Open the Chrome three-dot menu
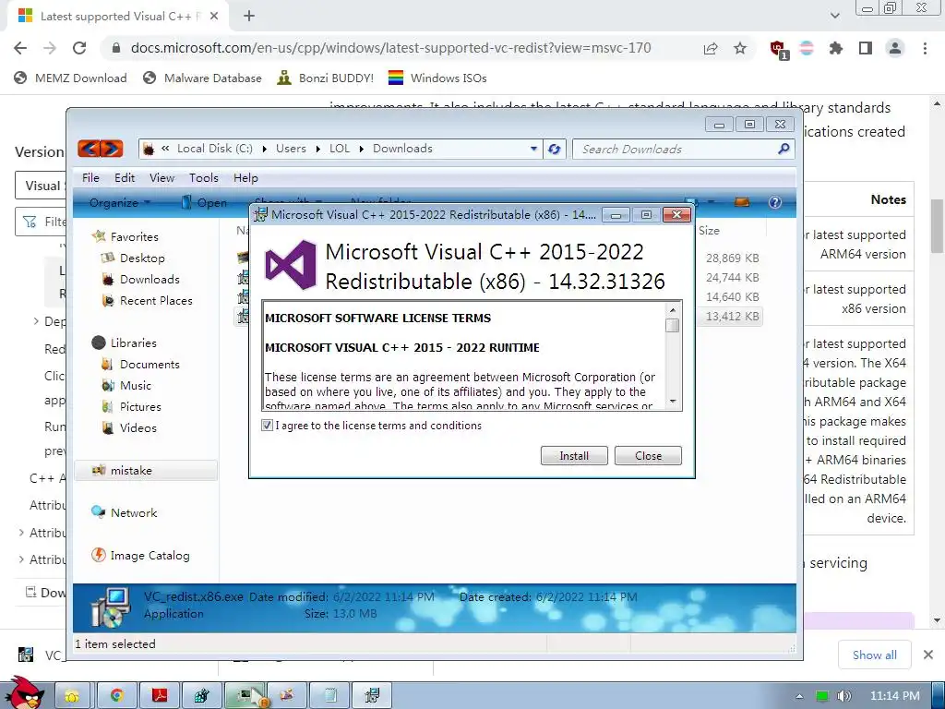 pyautogui.click(x=925, y=48)
